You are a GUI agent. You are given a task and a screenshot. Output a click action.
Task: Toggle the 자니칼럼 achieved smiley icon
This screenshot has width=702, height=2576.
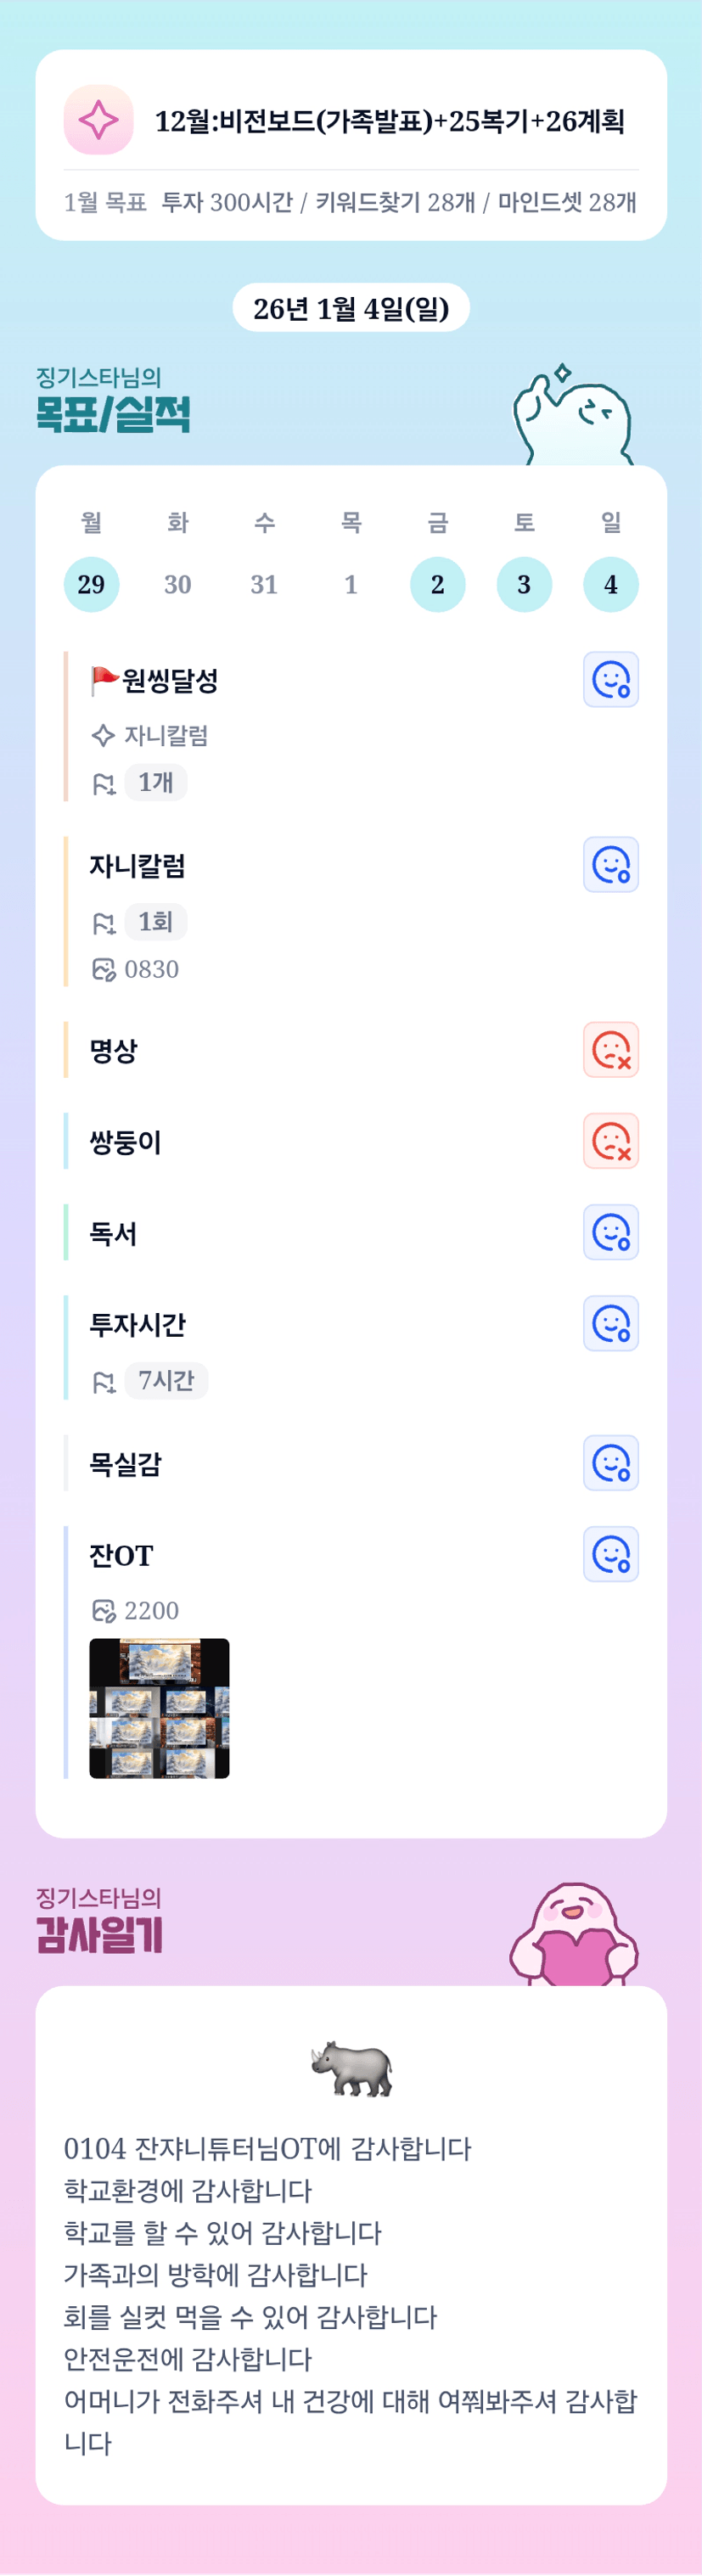pyautogui.click(x=610, y=865)
